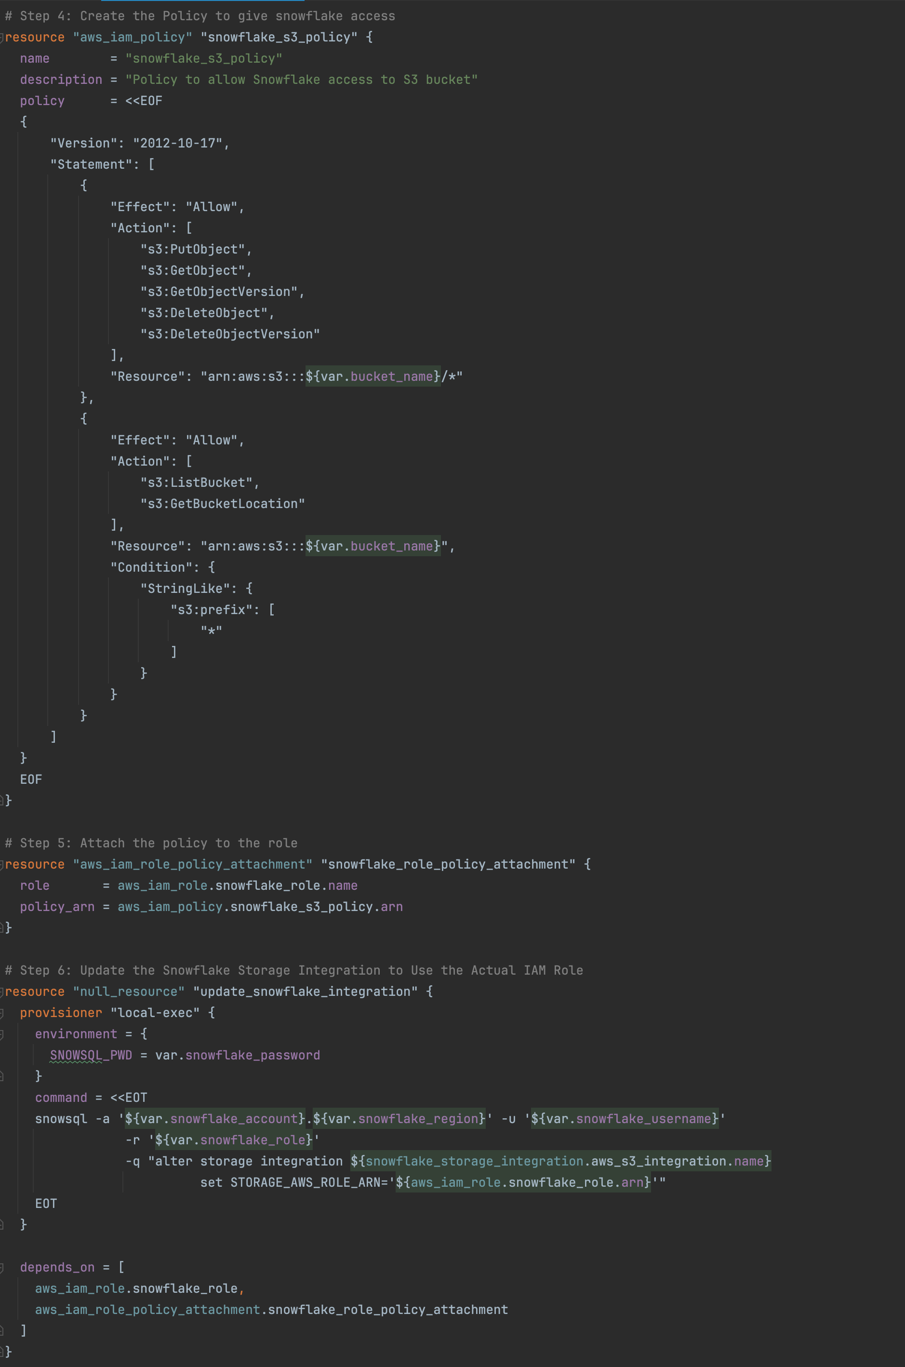Fold the provisioner local-exec block
The image size is (905, 1367).
pos(2,1013)
